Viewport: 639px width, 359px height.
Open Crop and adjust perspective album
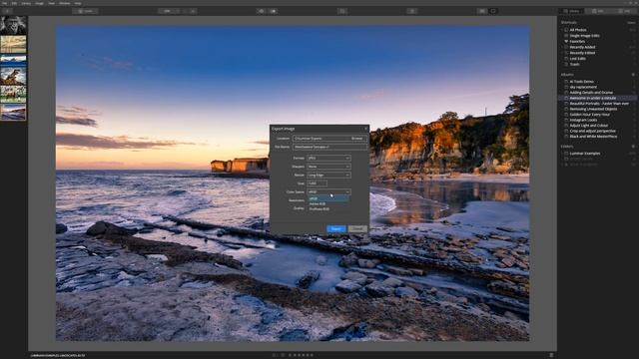[592, 131]
